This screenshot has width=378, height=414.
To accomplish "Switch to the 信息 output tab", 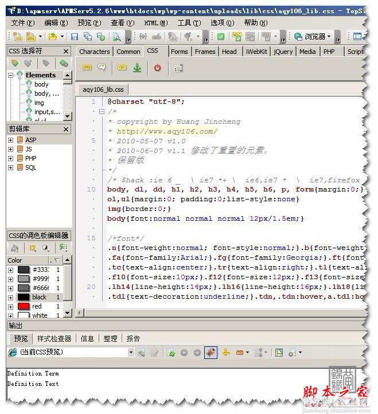I will coord(87,338).
